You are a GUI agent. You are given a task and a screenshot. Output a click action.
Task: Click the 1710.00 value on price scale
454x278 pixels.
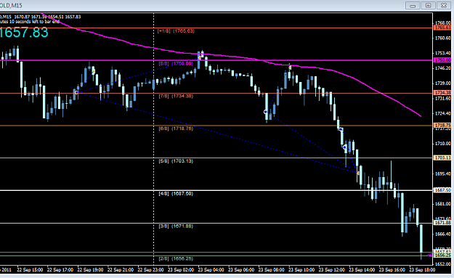(x=442, y=144)
